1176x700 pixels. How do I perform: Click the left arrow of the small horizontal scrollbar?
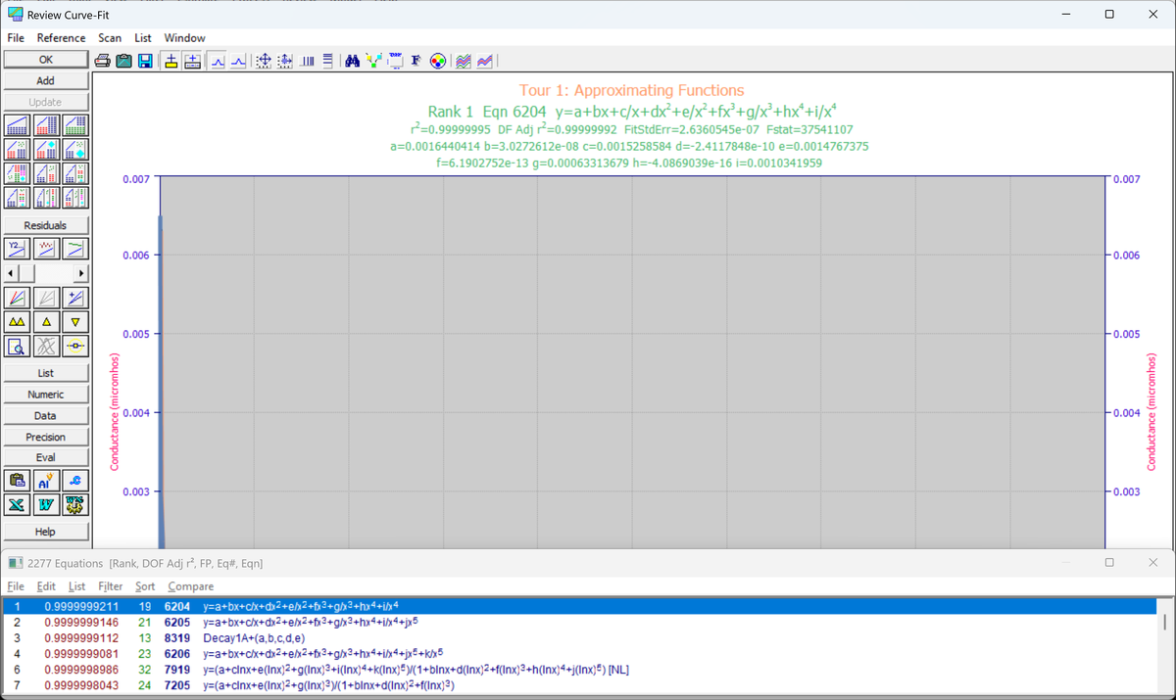pyautogui.click(x=12, y=272)
